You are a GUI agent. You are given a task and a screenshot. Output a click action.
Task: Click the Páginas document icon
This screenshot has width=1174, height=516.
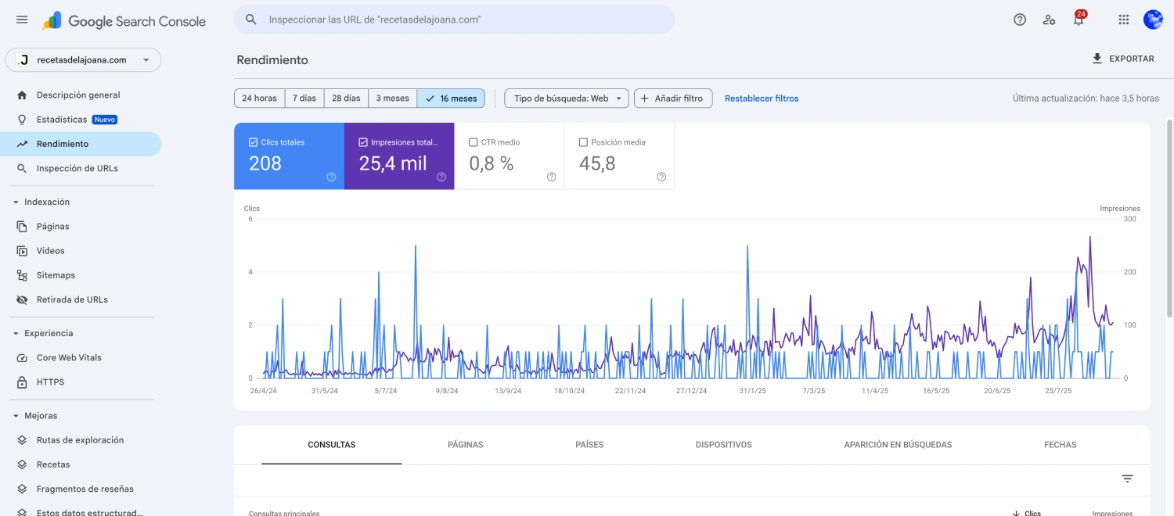22,226
